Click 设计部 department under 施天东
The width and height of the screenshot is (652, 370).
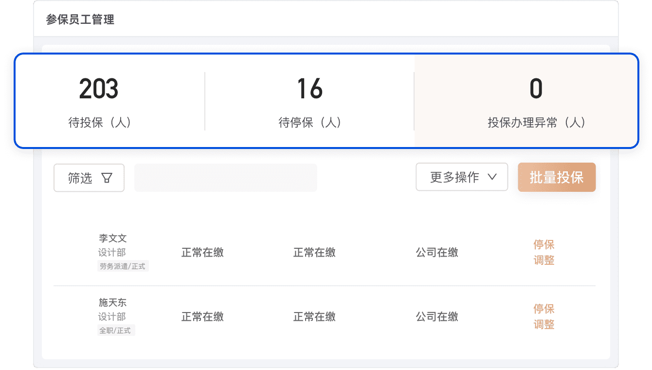[111, 317]
